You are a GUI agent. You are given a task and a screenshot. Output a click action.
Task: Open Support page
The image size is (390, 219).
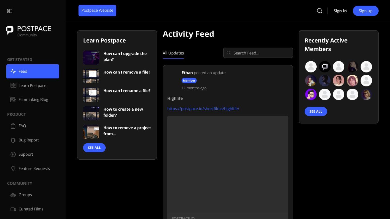coord(33,154)
